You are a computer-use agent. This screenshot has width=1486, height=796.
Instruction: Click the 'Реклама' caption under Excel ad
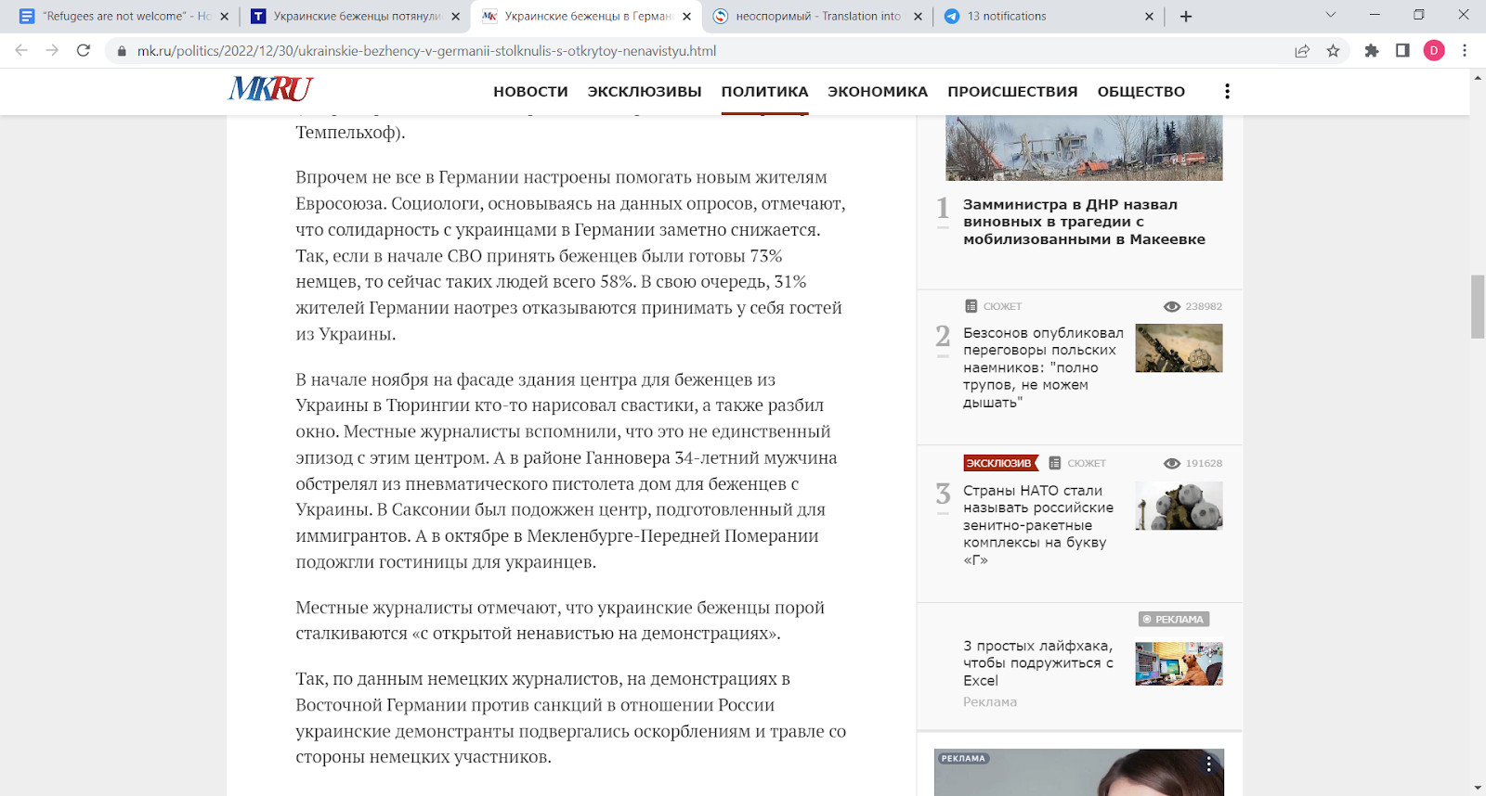click(x=990, y=702)
